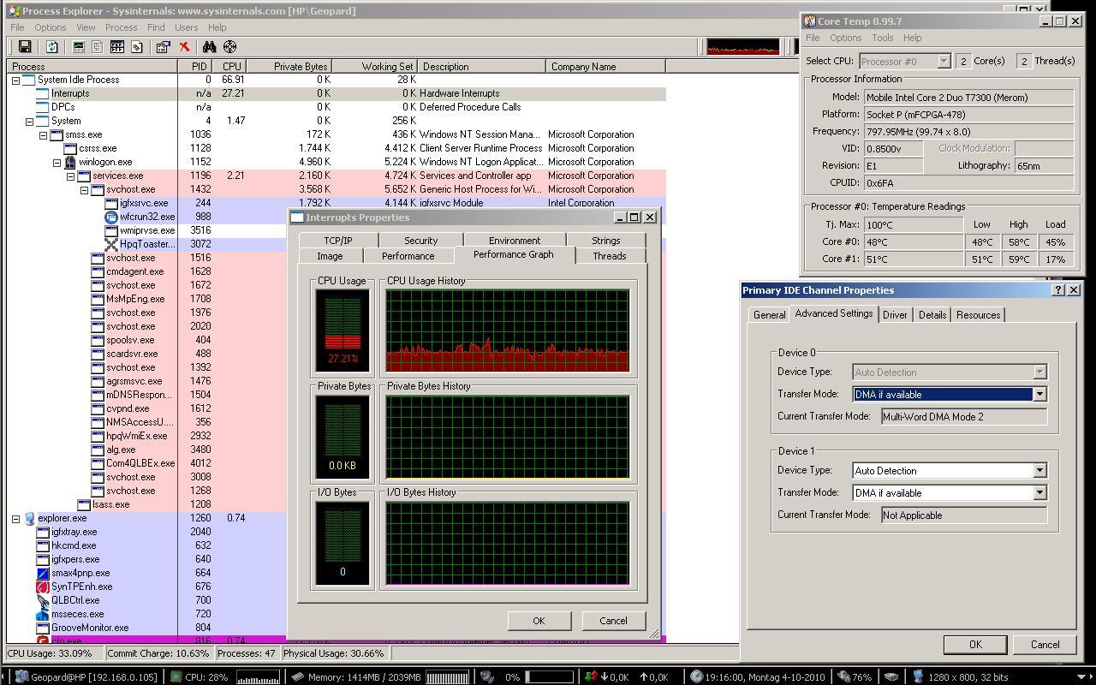Image resolution: width=1096 pixels, height=685 pixels.
Task: Toggle the lower pane toolbar icon
Action: [x=117, y=47]
